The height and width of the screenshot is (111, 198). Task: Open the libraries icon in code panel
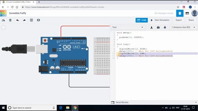[158, 27]
